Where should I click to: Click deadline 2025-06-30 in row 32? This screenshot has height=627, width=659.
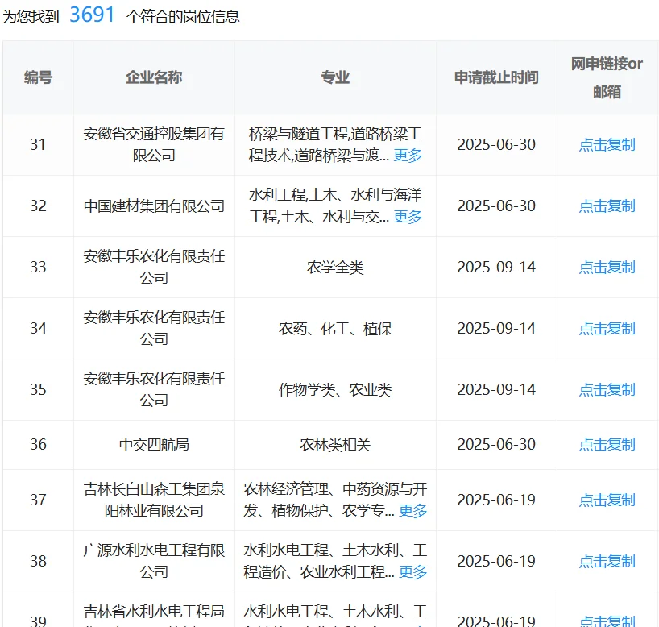tap(496, 206)
